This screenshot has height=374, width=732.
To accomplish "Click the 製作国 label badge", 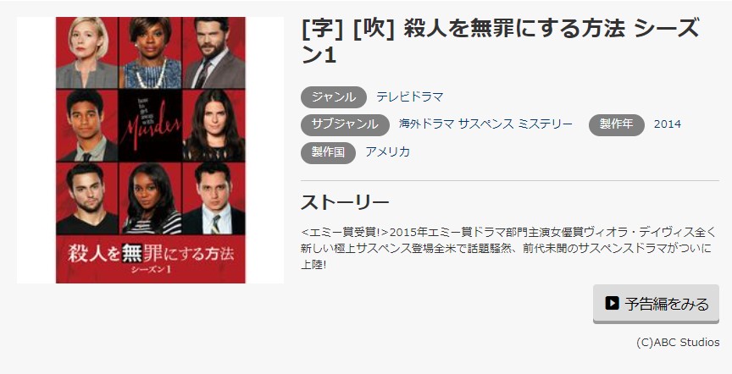I will tap(328, 152).
